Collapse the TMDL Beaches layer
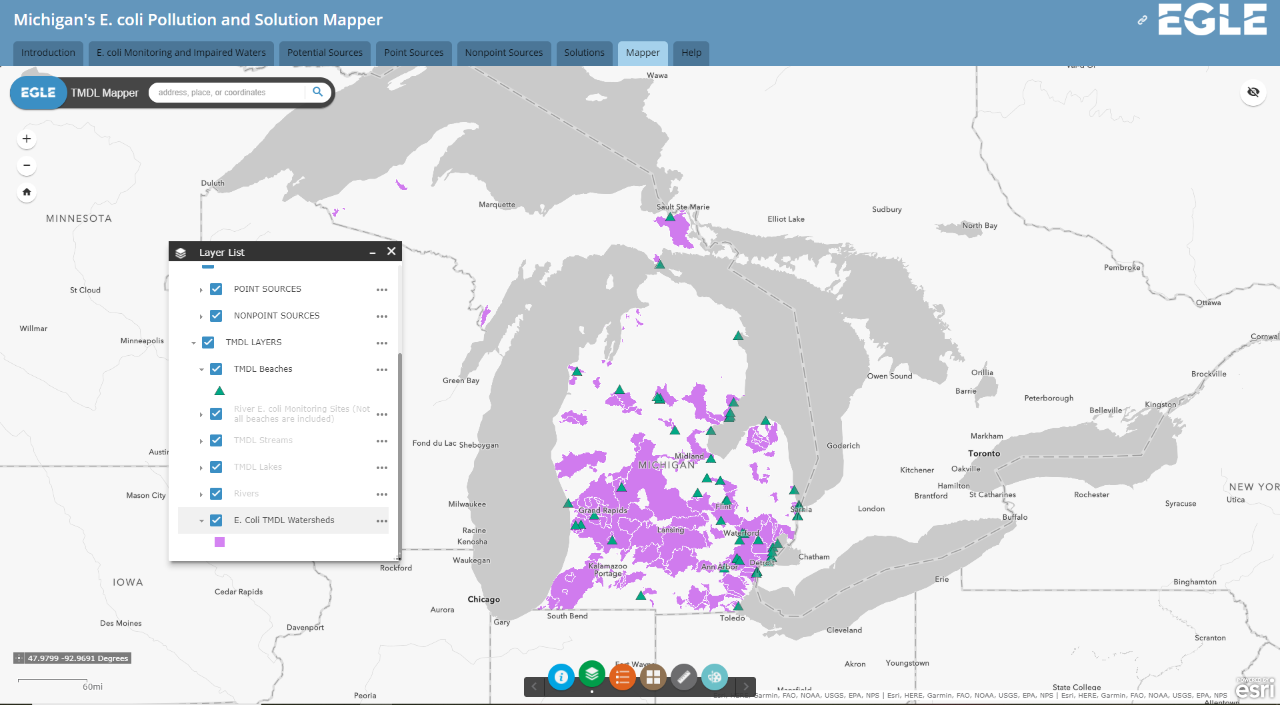Screen dimensions: 1280x705 tap(203, 369)
